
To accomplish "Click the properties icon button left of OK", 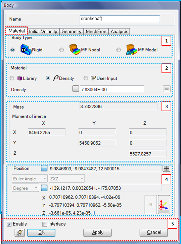I will coord(20,233).
